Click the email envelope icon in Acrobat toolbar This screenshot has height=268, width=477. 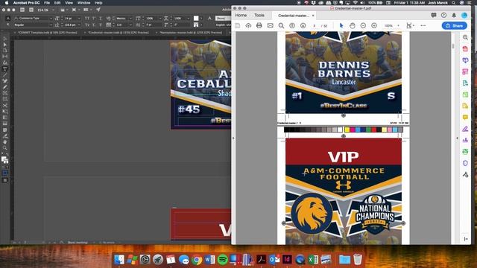pyautogui.click(x=270, y=25)
